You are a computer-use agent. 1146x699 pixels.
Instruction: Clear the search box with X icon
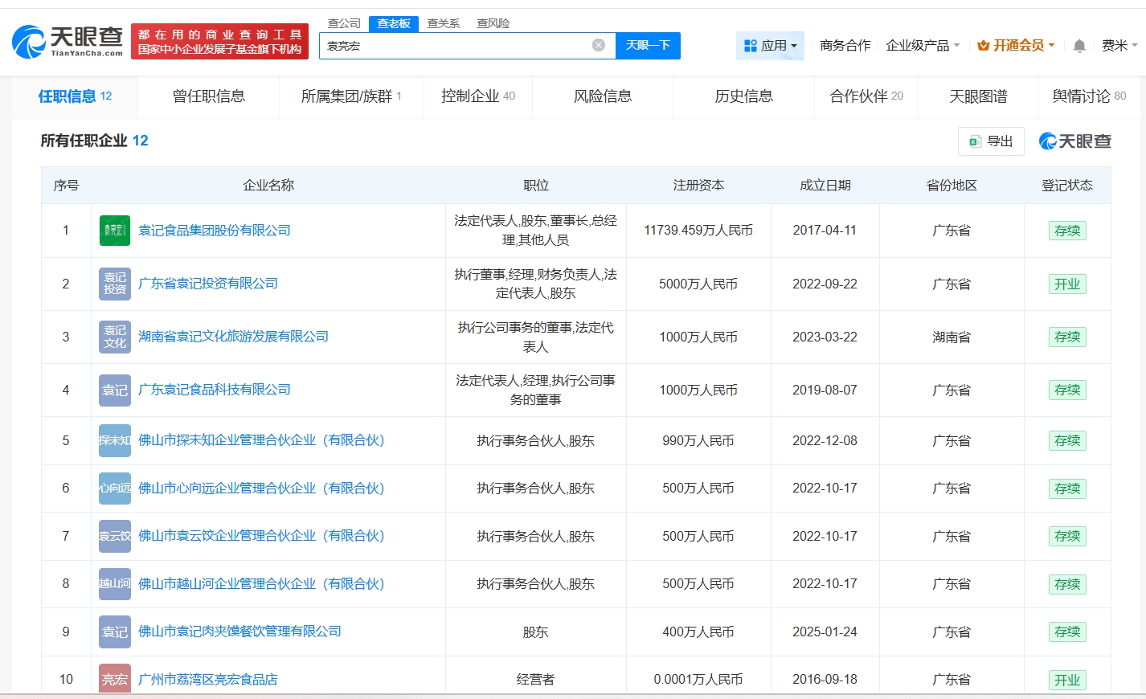click(x=599, y=46)
